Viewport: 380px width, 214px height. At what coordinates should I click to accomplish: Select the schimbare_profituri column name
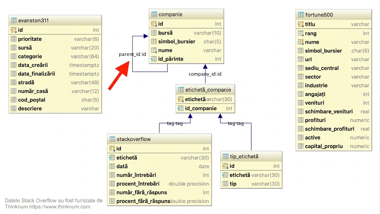330,129
